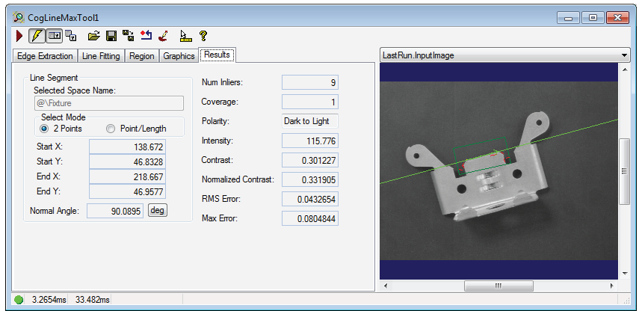Image resolution: width=642 pixels, height=311 pixels.
Task: Open the Graphics tab
Action: 179,56
